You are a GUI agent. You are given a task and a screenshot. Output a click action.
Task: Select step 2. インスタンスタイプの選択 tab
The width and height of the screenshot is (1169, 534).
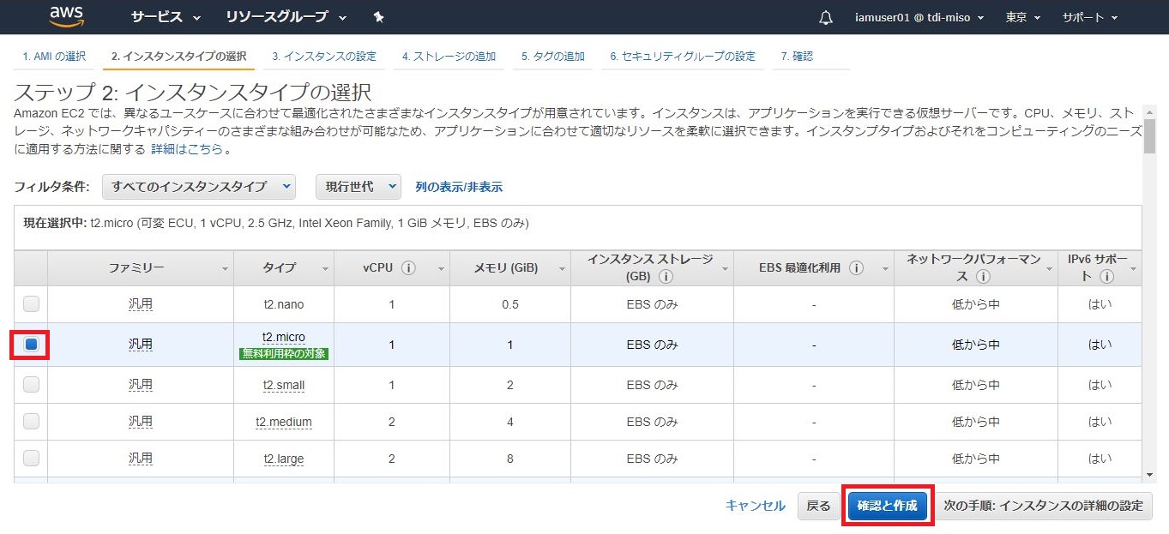(178, 57)
